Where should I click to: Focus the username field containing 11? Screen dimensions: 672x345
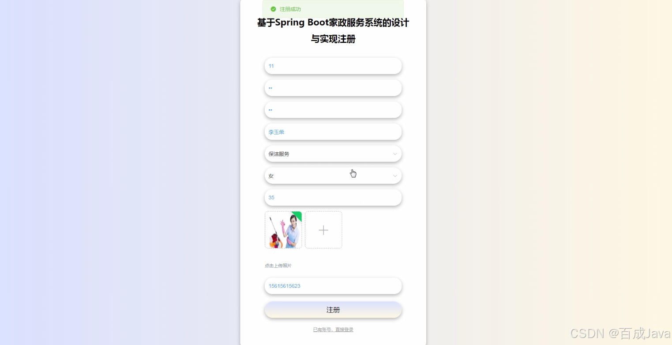(x=333, y=66)
